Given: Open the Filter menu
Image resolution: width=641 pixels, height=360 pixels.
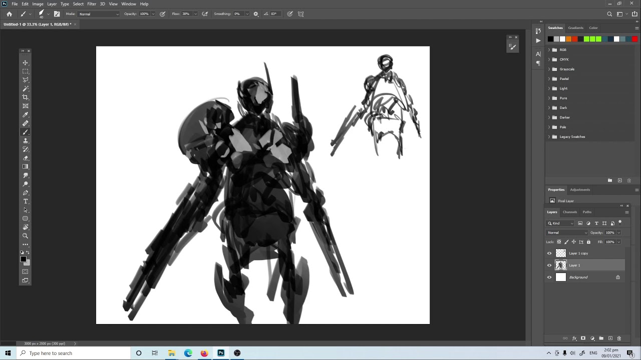Looking at the screenshot, I should pos(92,4).
